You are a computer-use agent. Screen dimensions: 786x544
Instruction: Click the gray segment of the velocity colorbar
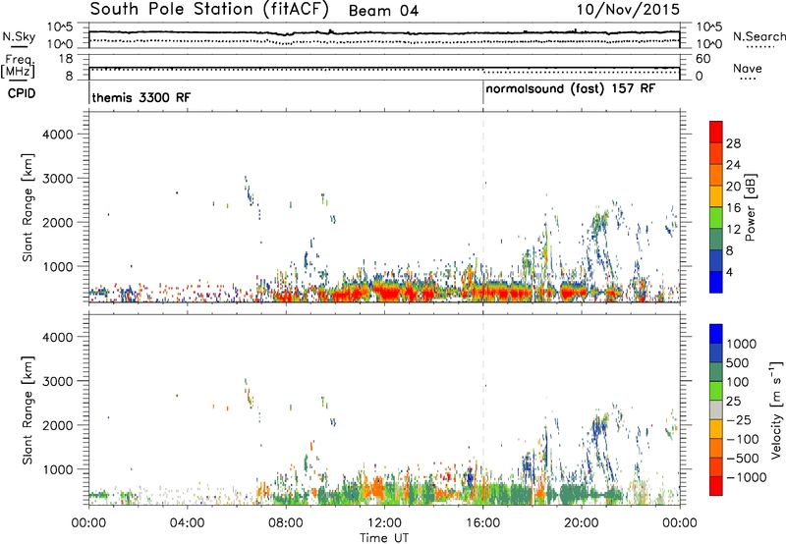coord(716,410)
